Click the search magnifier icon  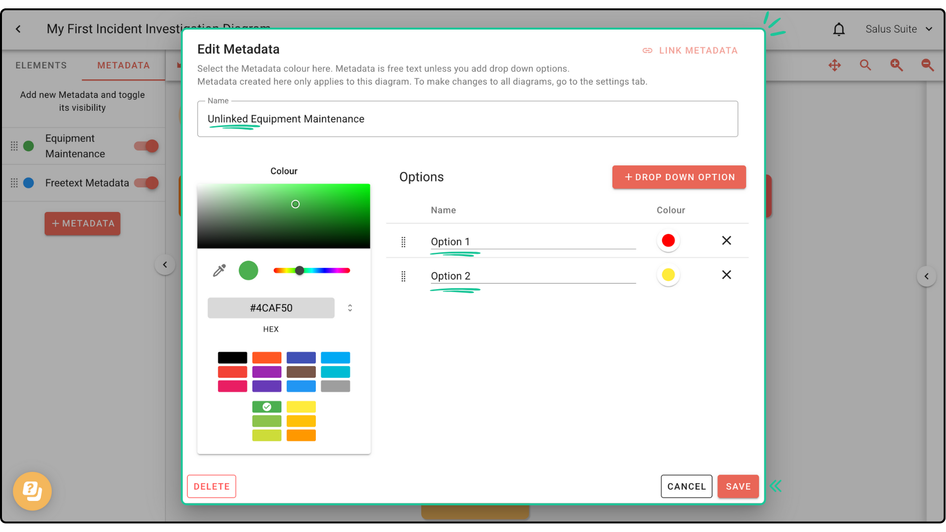[x=865, y=65]
